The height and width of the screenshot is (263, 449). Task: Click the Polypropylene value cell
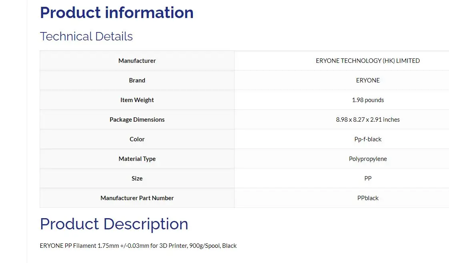tap(342, 159)
